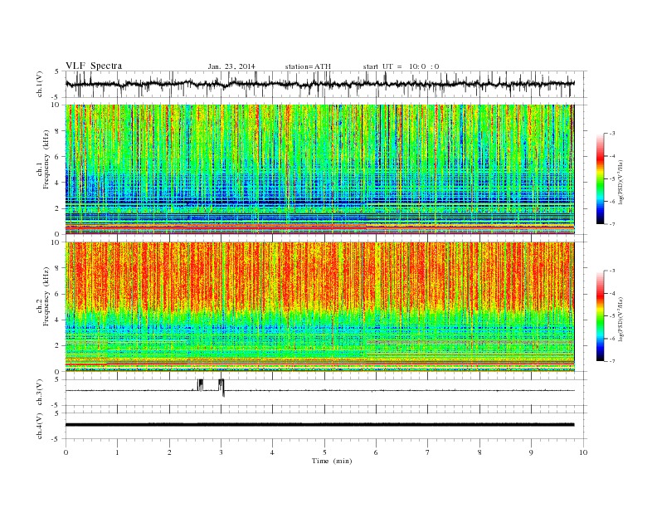
Task: Click the "8" tick on the time axis
Action: (479, 452)
